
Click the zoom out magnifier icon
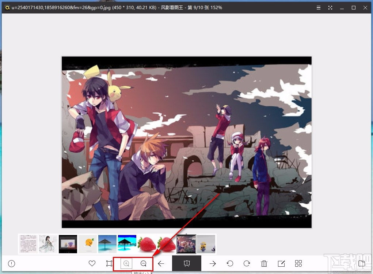pos(143,263)
